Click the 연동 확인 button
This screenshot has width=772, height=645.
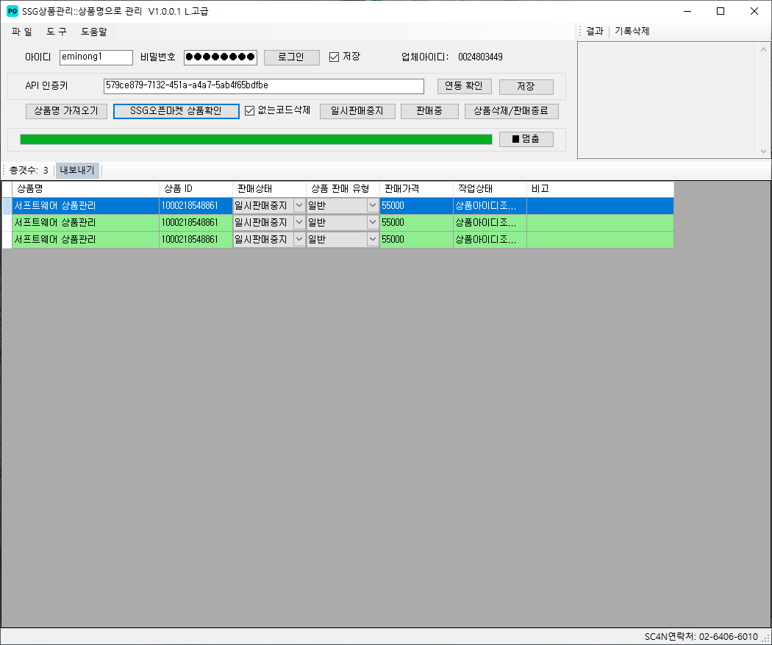click(464, 86)
